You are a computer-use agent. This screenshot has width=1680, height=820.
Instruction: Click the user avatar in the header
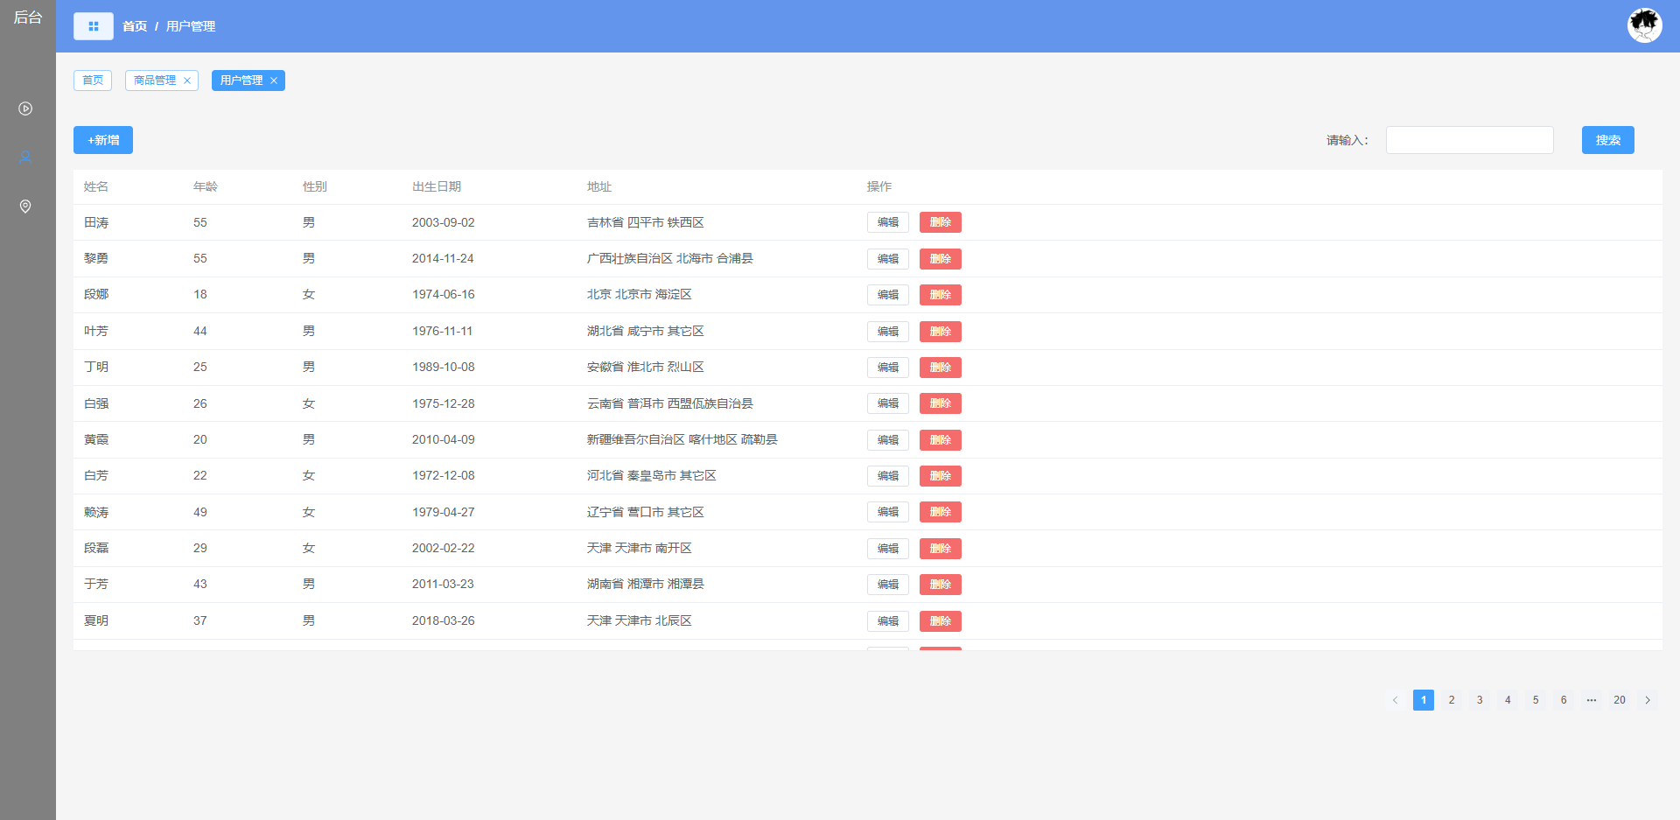coord(1644,25)
